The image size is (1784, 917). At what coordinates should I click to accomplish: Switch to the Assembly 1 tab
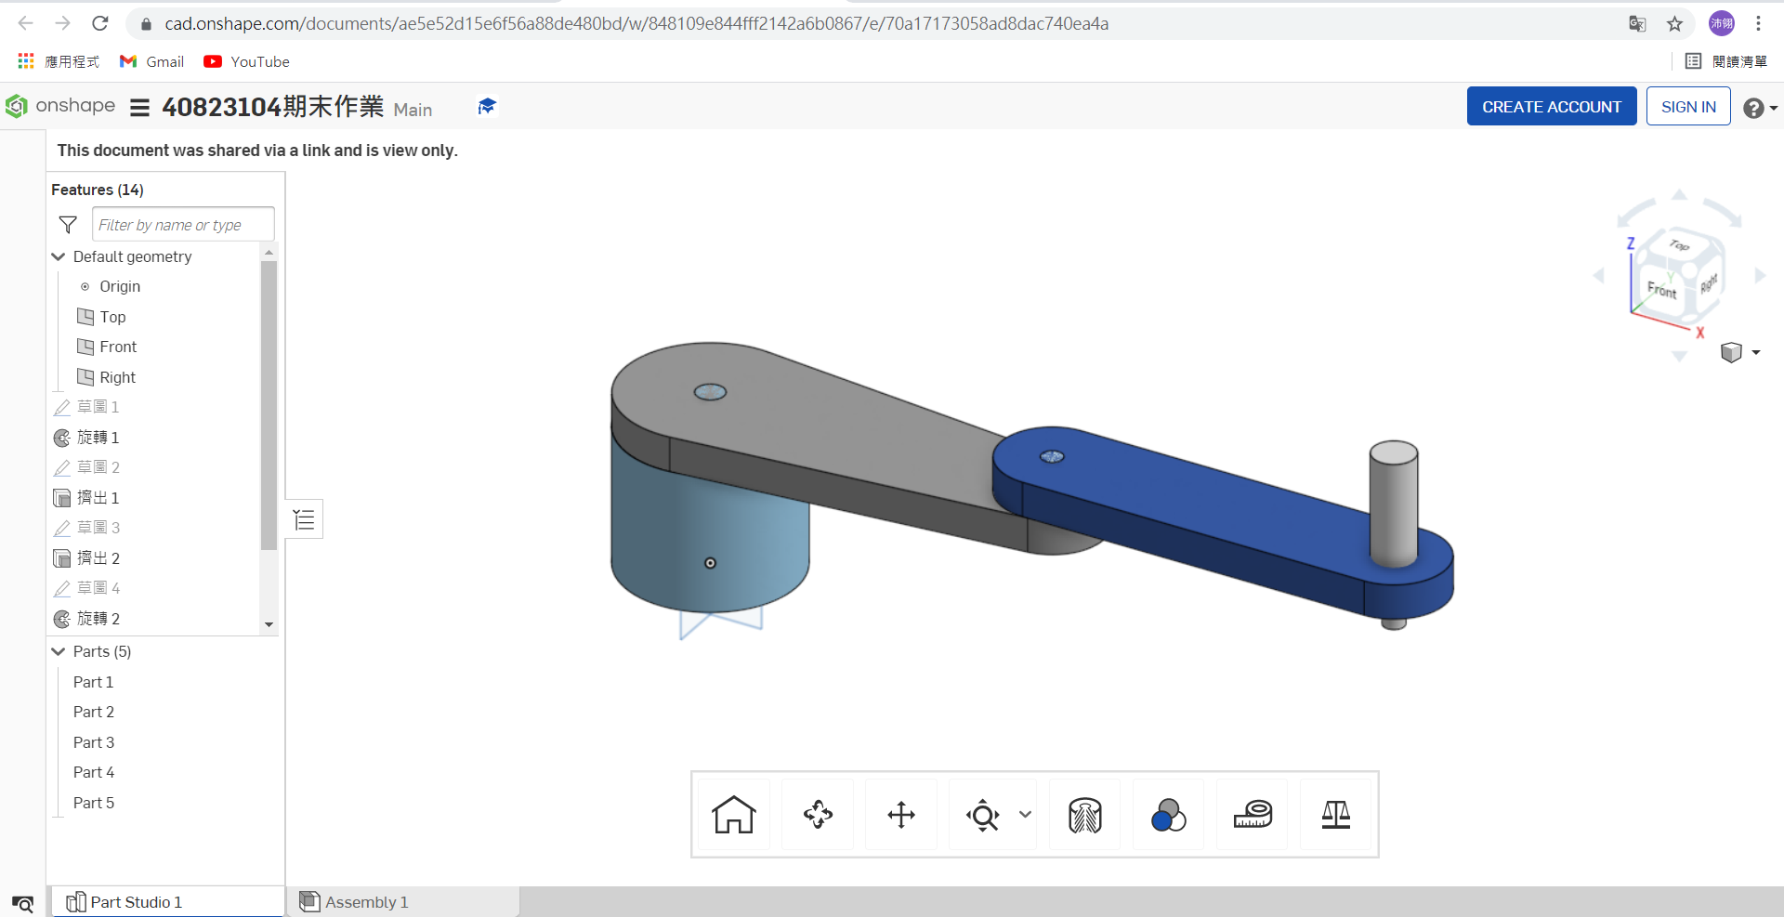point(403,902)
